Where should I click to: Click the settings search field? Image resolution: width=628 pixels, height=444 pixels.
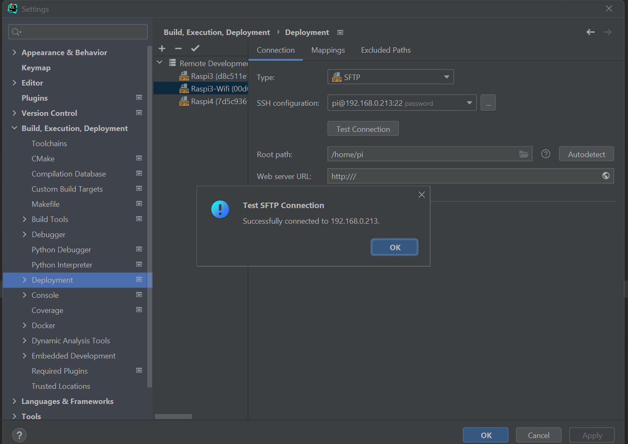(x=78, y=32)
